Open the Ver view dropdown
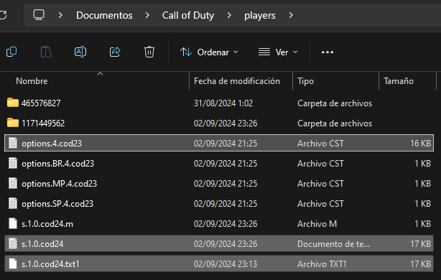 tap(278, 52)
